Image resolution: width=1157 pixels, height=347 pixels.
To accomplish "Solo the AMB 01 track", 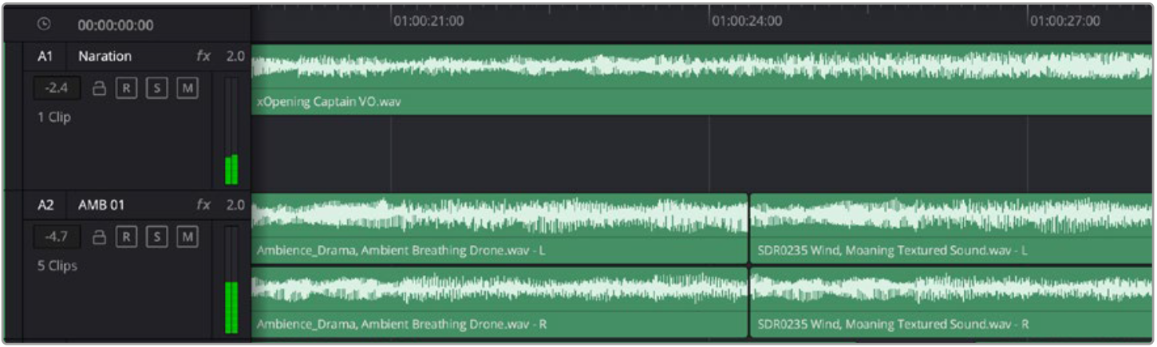I will pos(156,237).
